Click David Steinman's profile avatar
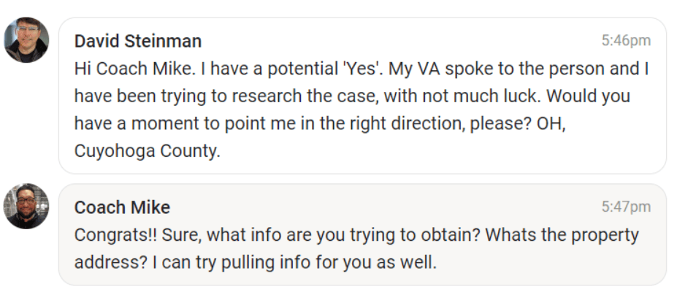Viewport: 677px width, 300px height. pyautogui.click(x=26, y=40)
